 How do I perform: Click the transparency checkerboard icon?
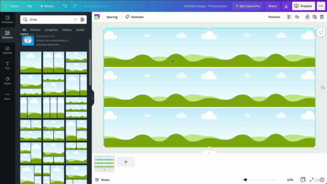tap(289, 17)
